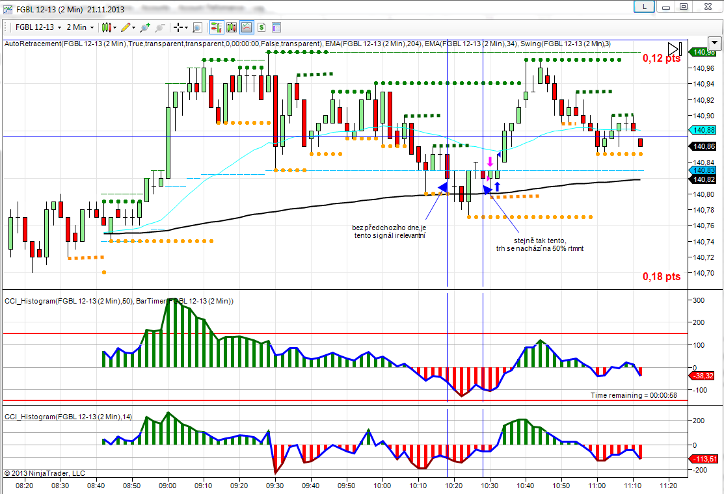
Task: Click the scroll-to-latest-bar arrow icon
Action: pos(675,49)
